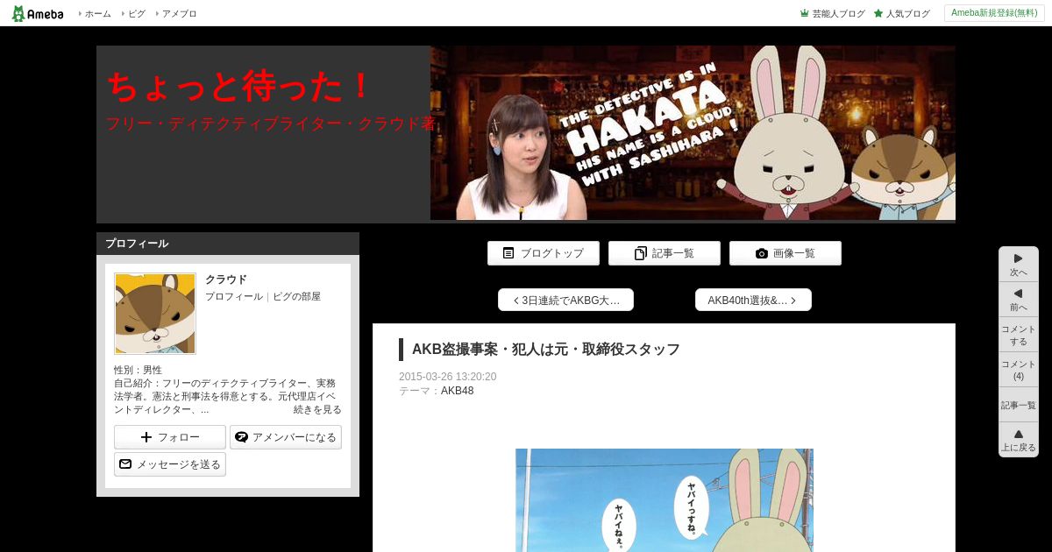Click the HAKATA header banner image

[x=693, y=132]
